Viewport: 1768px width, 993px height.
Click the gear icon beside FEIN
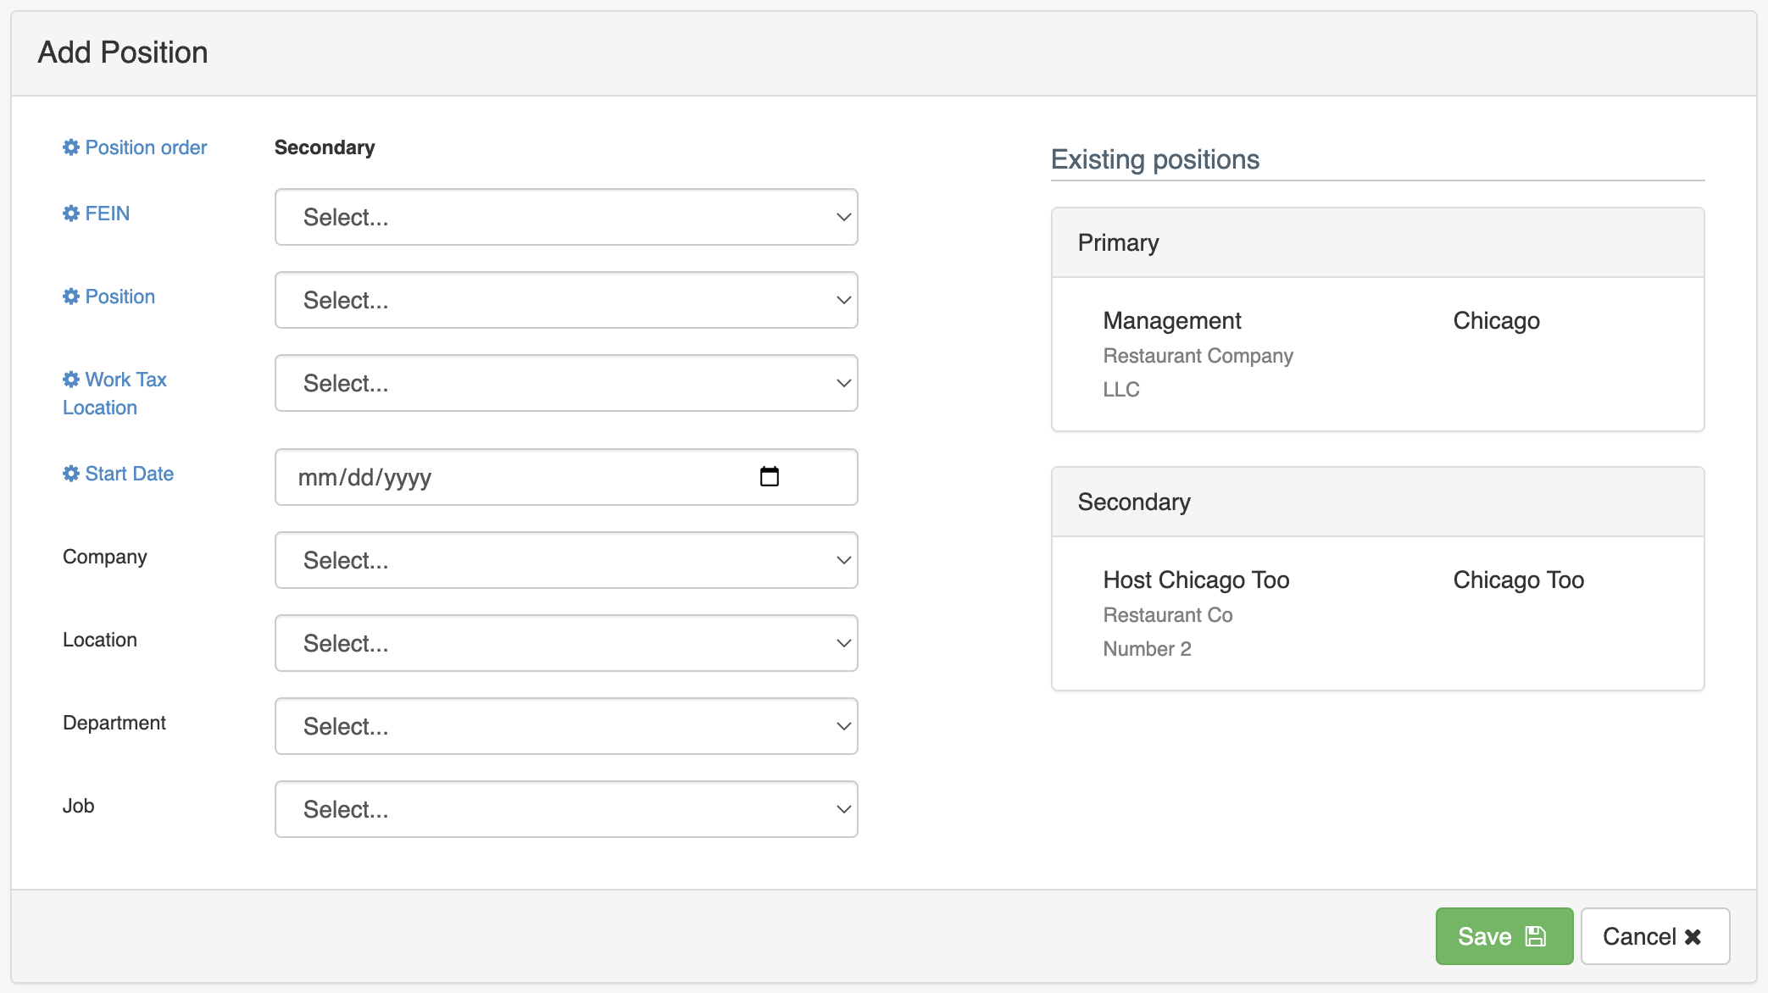70,213
